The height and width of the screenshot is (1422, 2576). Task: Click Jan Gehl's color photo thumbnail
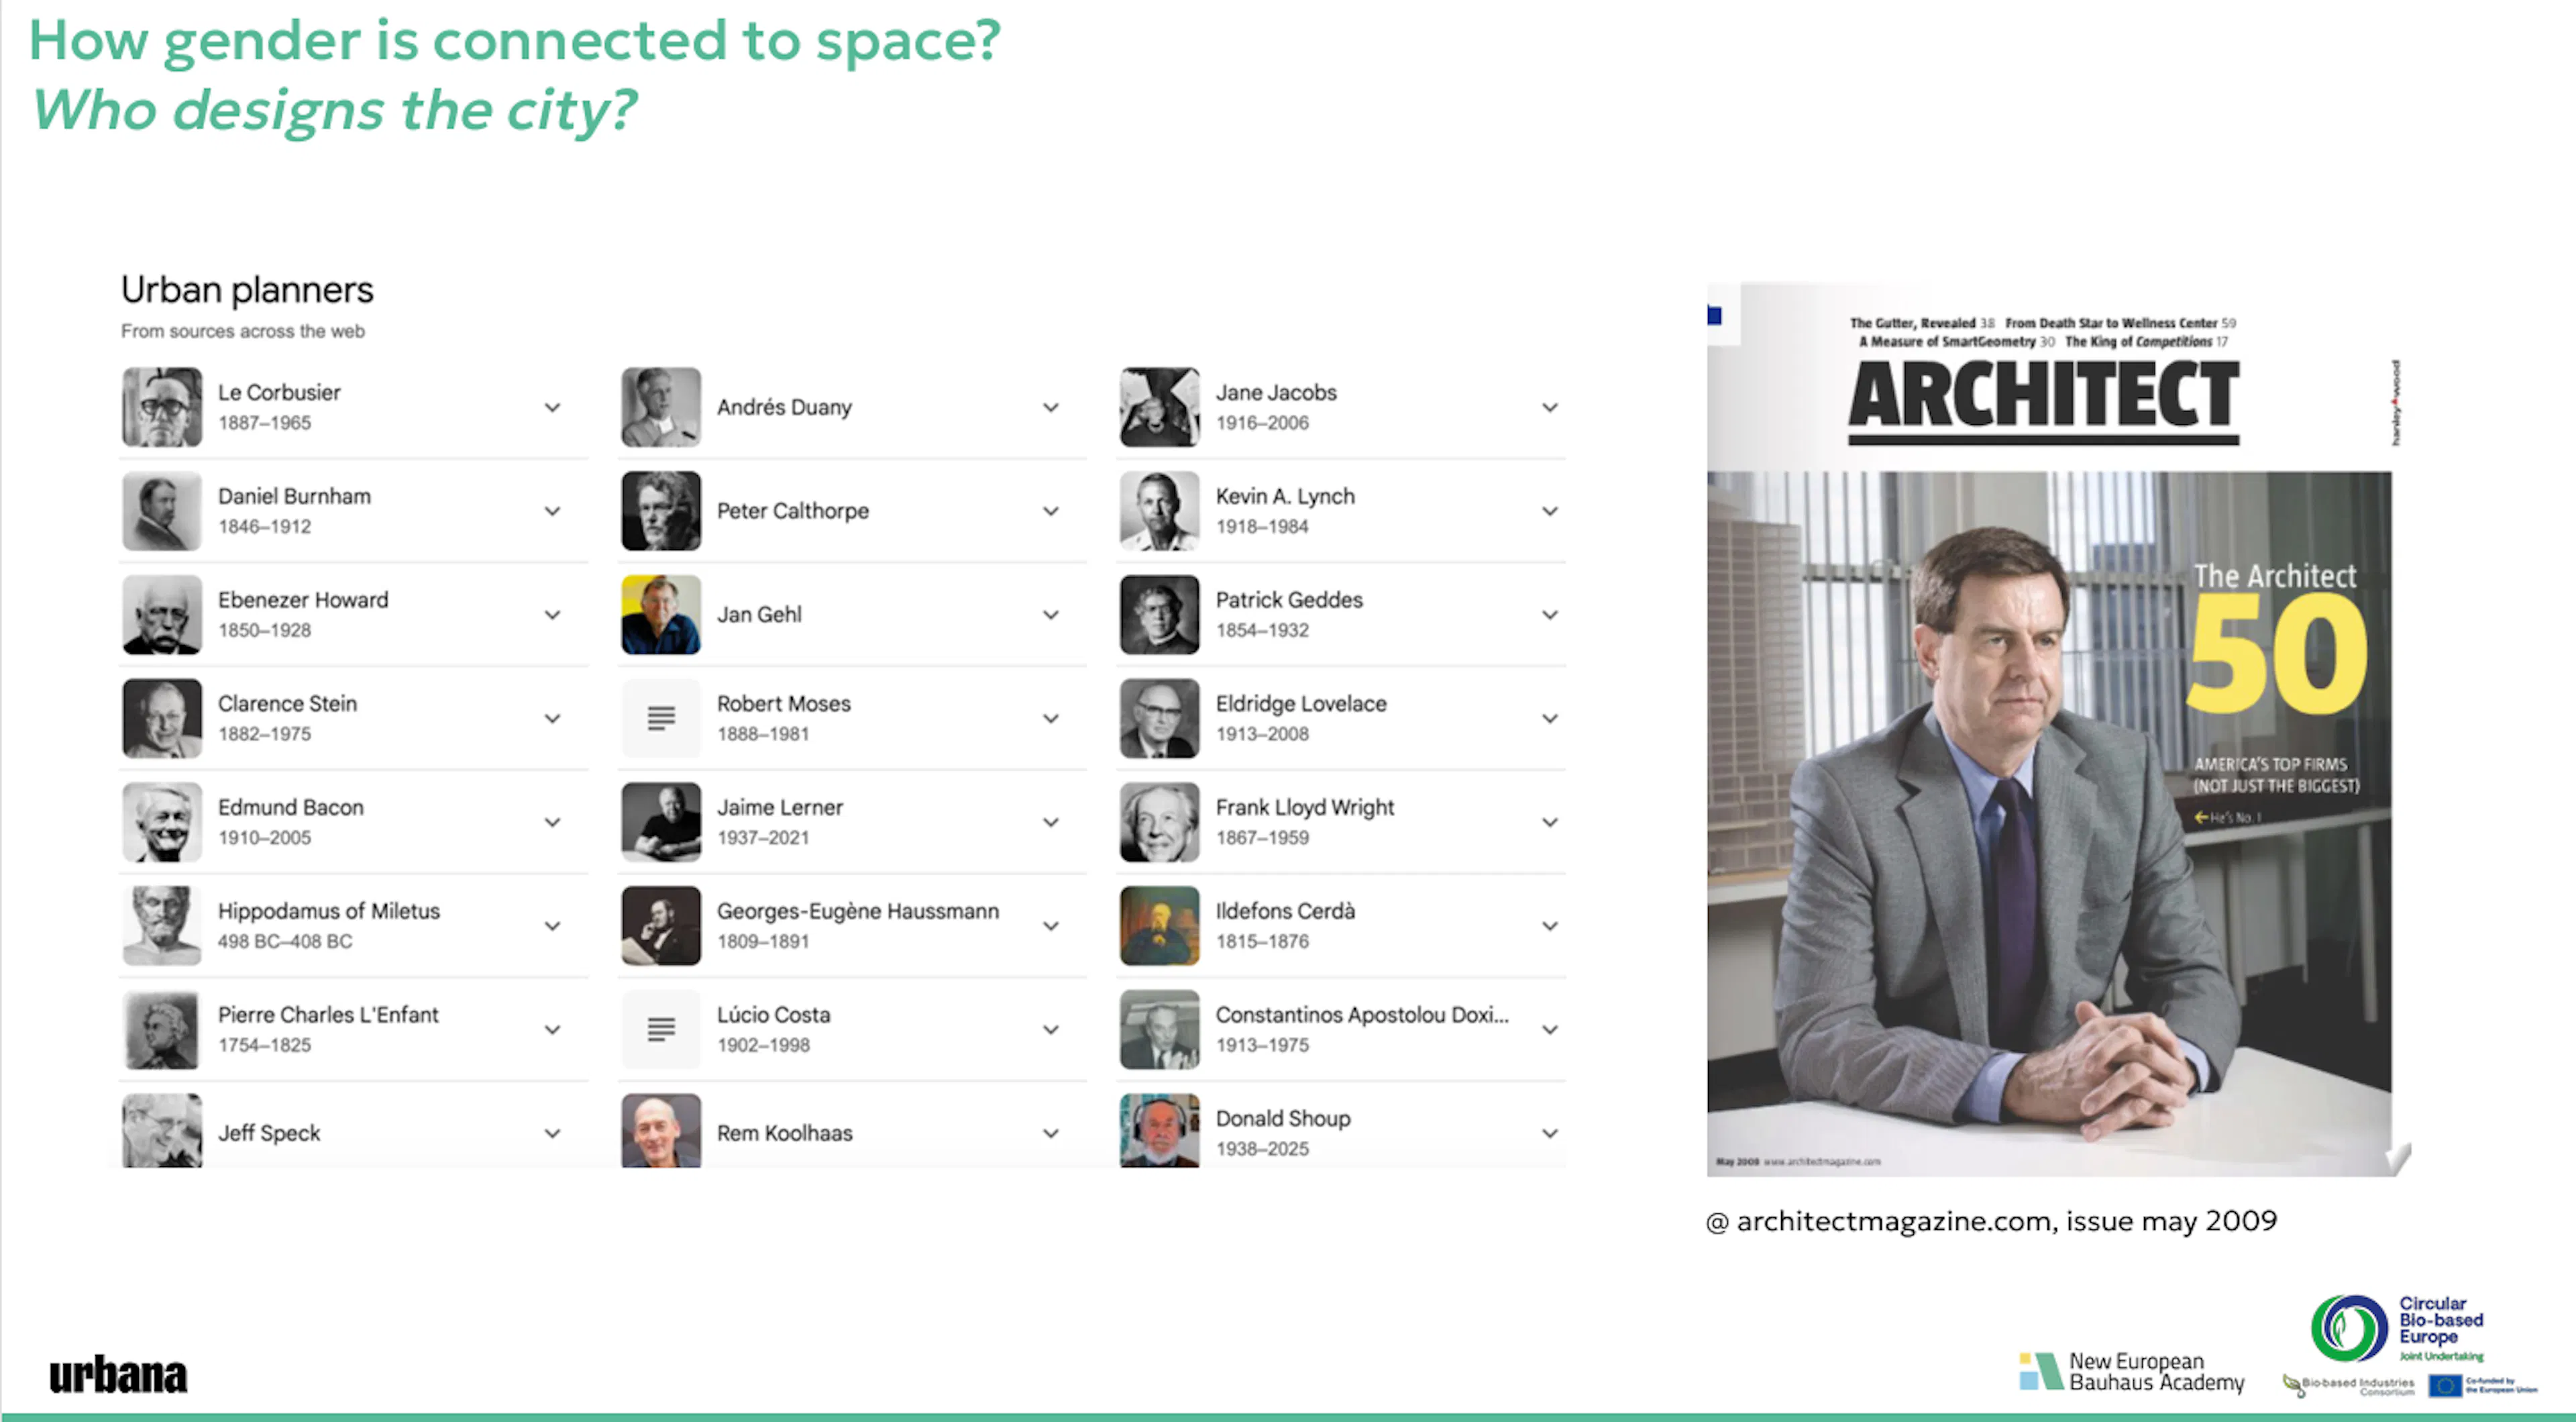pyautogui.click(x=661, y=615)
